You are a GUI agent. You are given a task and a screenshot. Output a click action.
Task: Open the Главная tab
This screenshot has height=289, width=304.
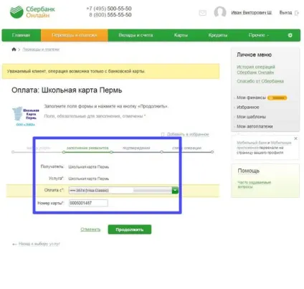tap(22, 35)
